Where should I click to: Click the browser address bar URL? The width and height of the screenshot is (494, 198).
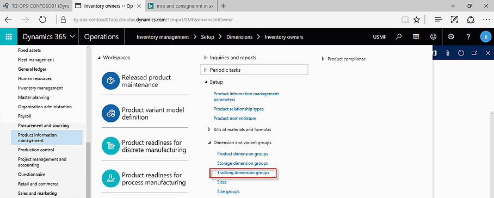coord(153,20)
